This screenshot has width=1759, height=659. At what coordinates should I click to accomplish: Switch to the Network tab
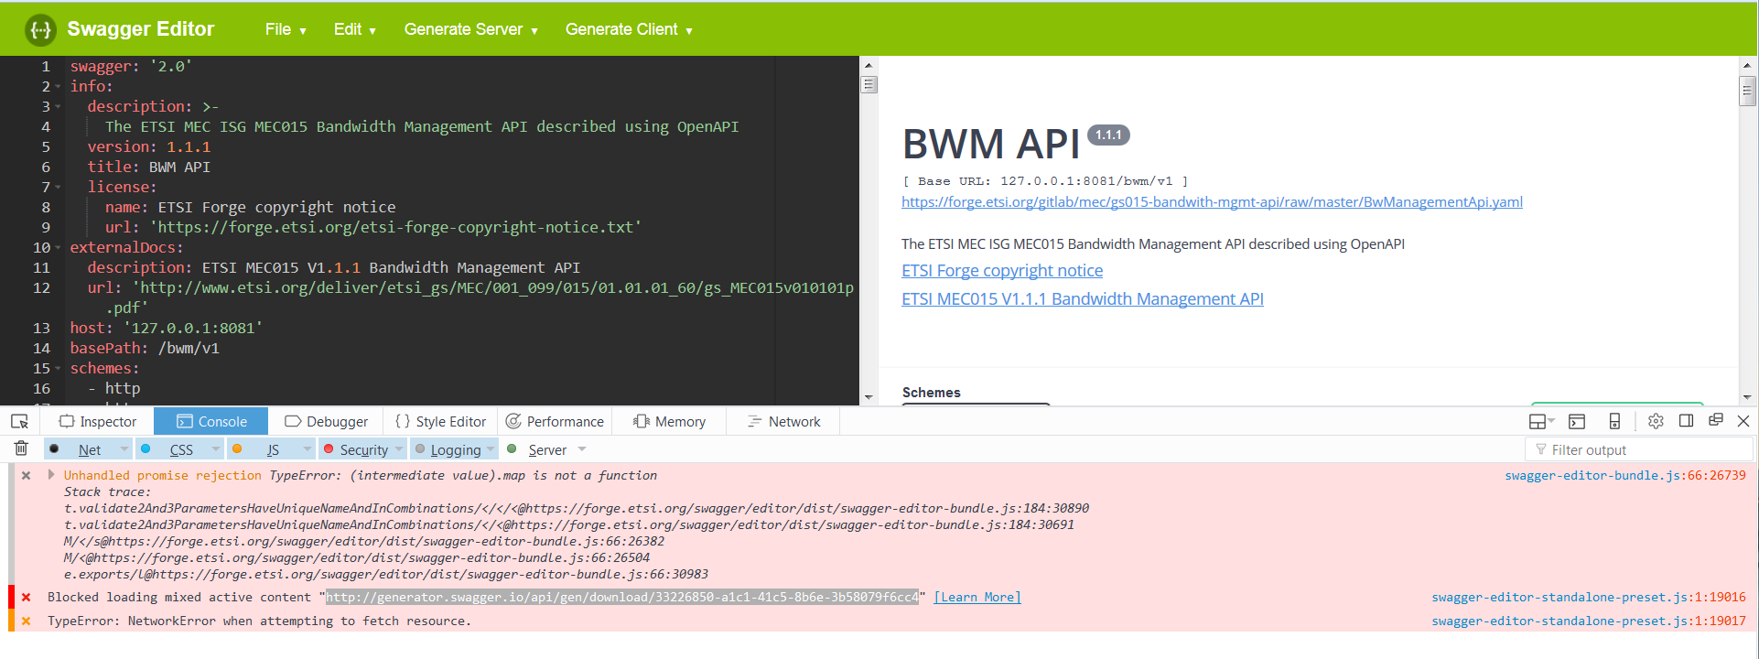coord(784,421)
